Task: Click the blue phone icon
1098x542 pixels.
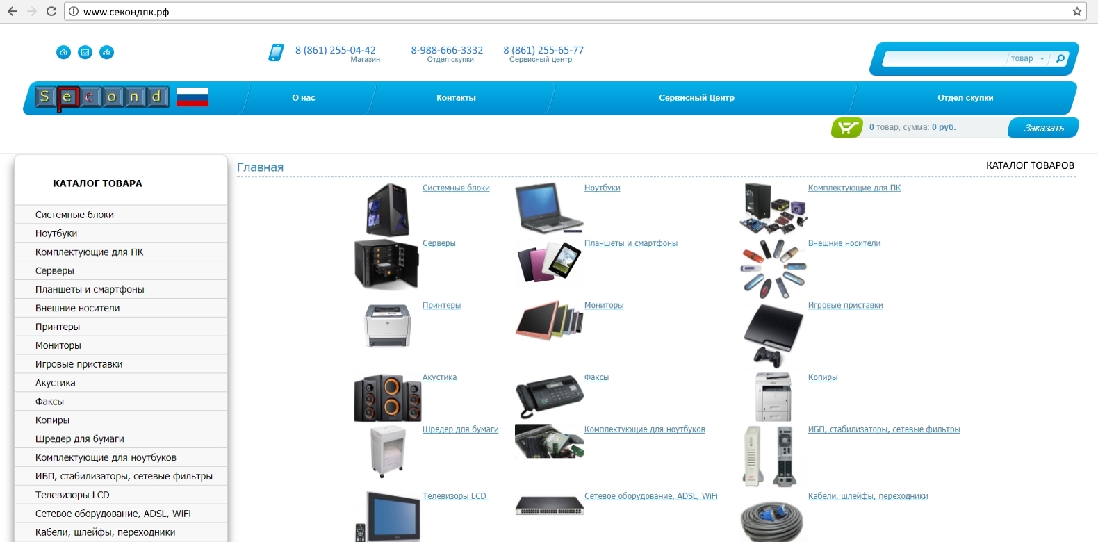Action: (276, 53)
